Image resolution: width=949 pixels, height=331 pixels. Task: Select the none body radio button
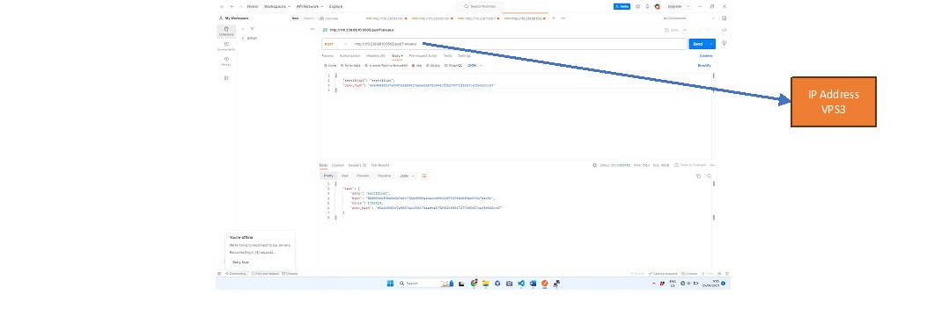pos(325,65)
